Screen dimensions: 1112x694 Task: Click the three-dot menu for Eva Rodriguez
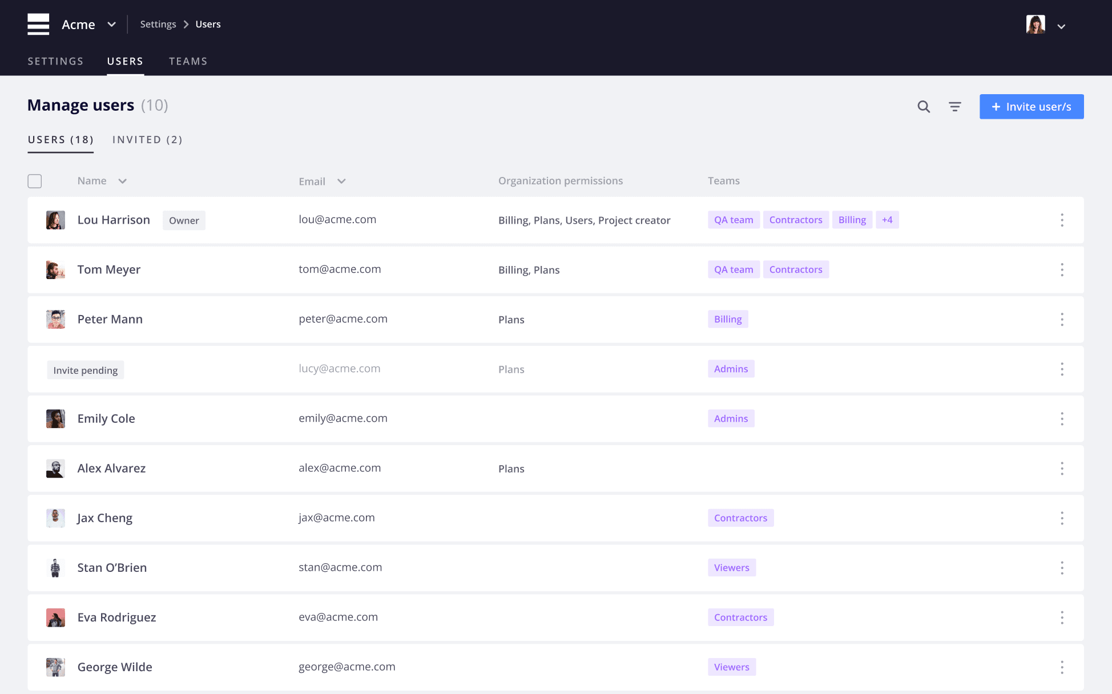pos(1062,618)
